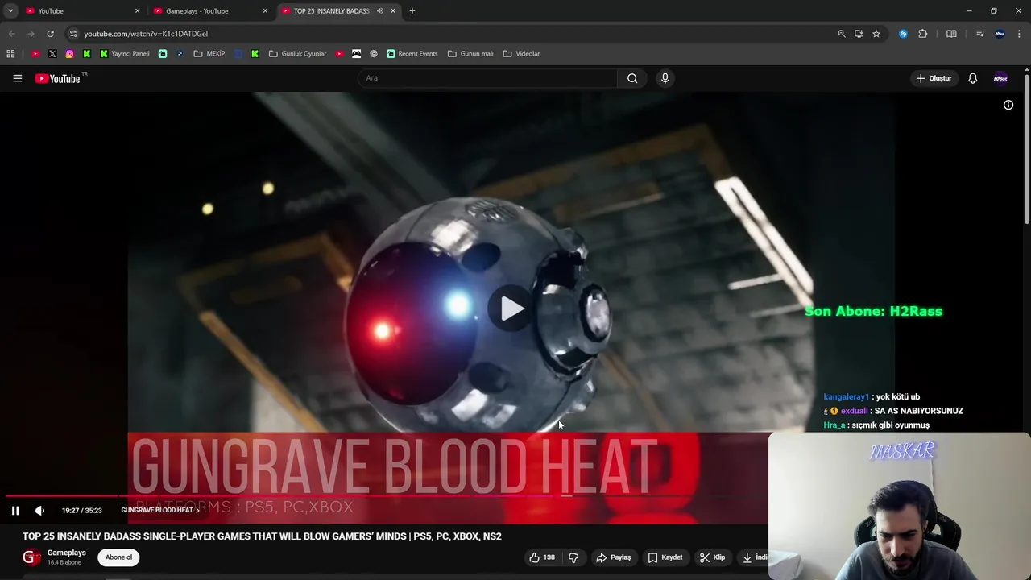Expand the Günlük Oyunlar bookmark folder
The width and height of the screenshot is (1031, 580).
(297, 54)
